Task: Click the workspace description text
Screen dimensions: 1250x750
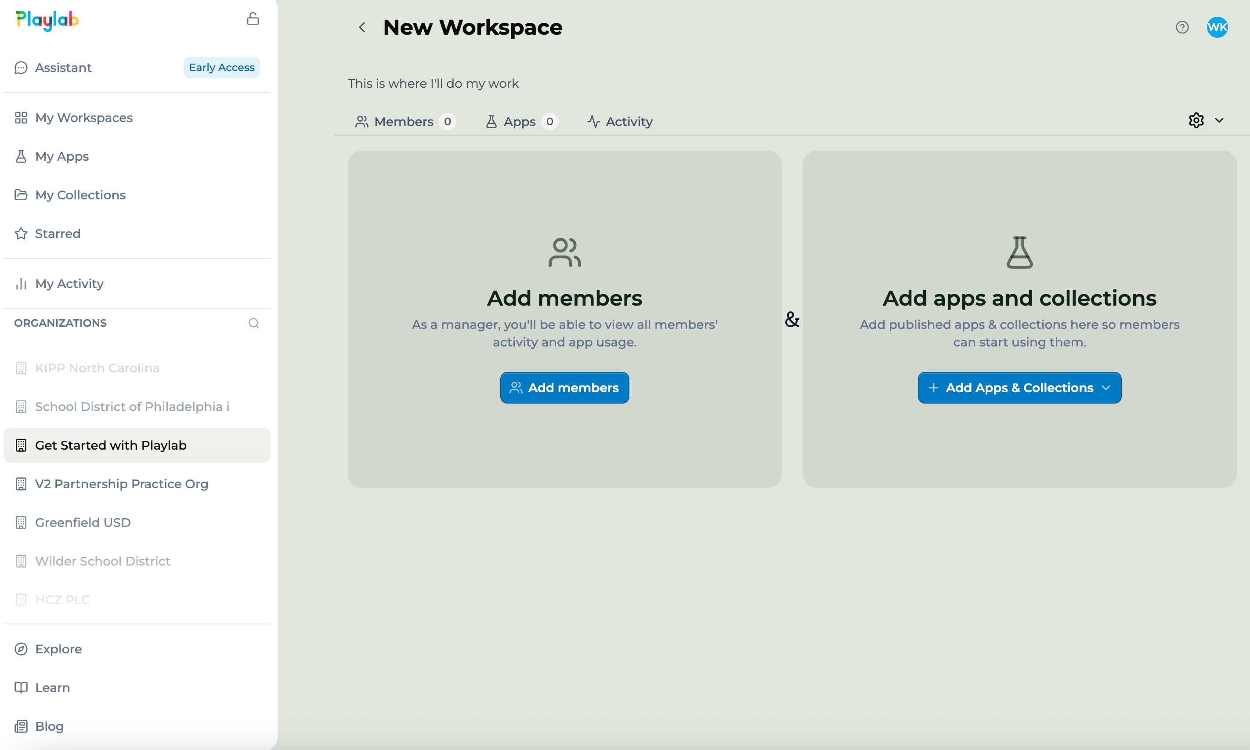Action: click(x=433, y=83)
